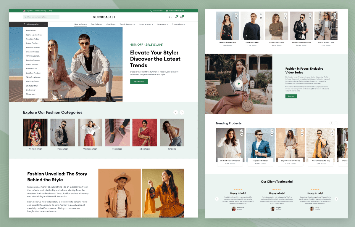This screenshot has height=227, width=355.
Task: Select Order Tracking in top bar
Action: click(40, 10)
